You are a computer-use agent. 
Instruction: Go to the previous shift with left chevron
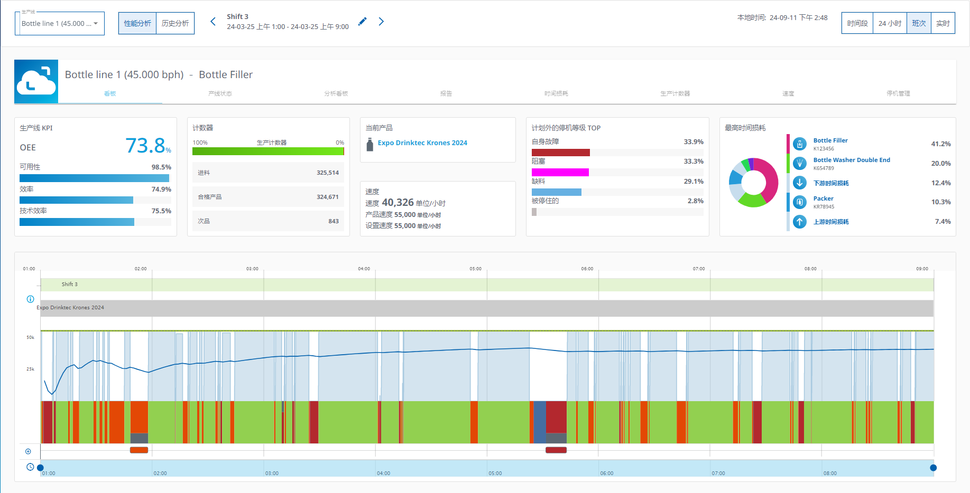213,22
